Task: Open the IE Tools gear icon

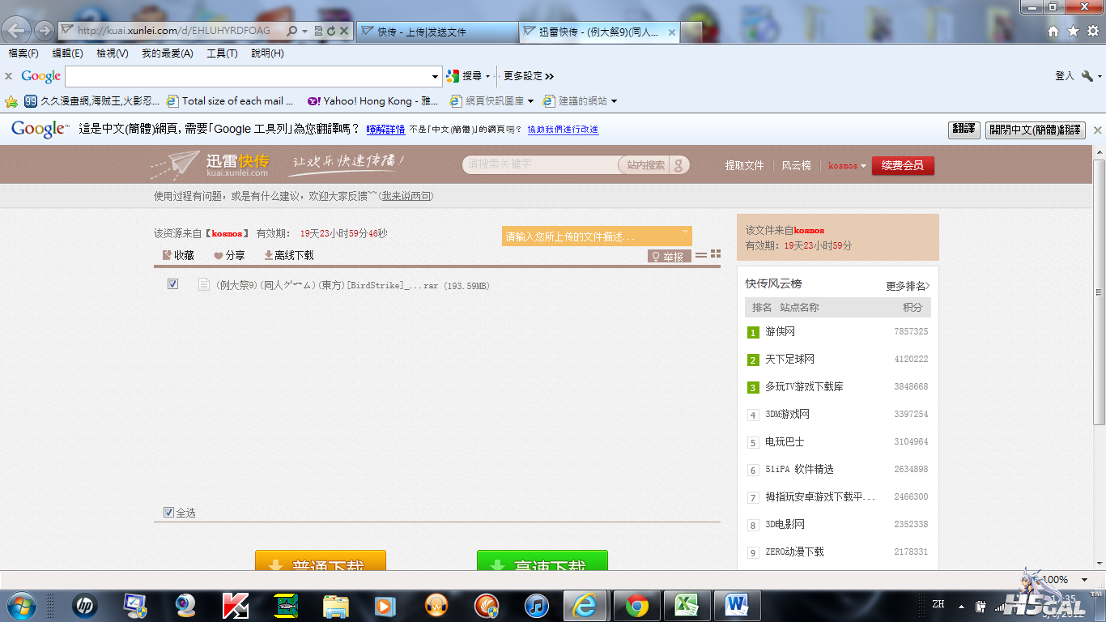Action: tap(1092, 31)
